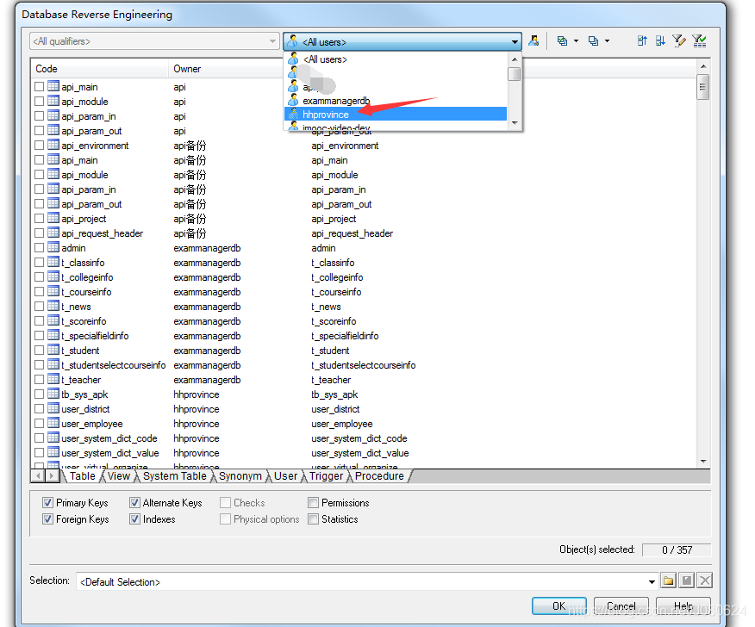Click the table list scroll-up arrow
Screen dimensions: 755x627
pos(703,66)
